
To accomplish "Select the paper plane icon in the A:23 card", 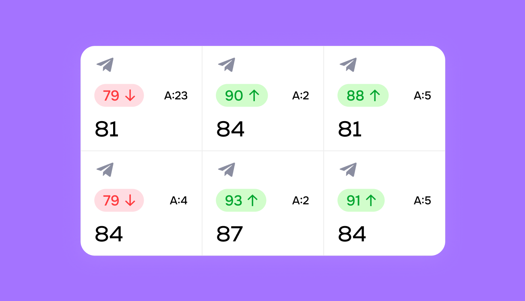I will (105, 65).
